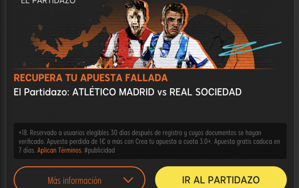The width and height of the screenshot is (299, 188).
Task: Click the screaming player's face
Action: tap(135, 22)
